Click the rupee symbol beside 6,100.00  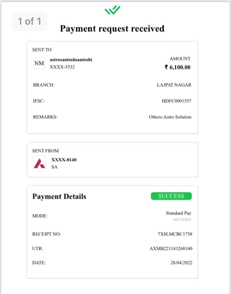(166, 67)
